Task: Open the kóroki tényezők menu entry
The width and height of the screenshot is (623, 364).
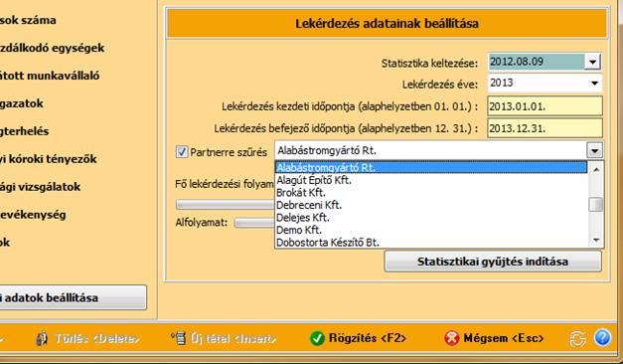Action: (x=49, y=159)
